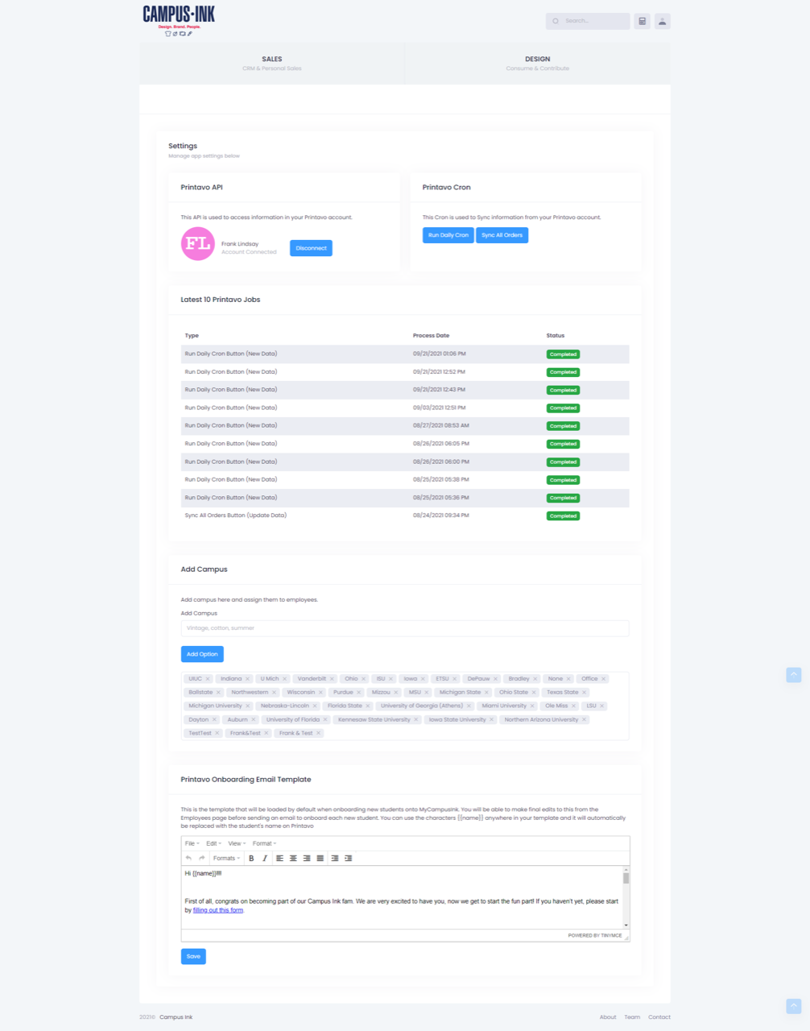
Task: Click the redo arrow in the editor toolbar
Action: click(202, 858)
